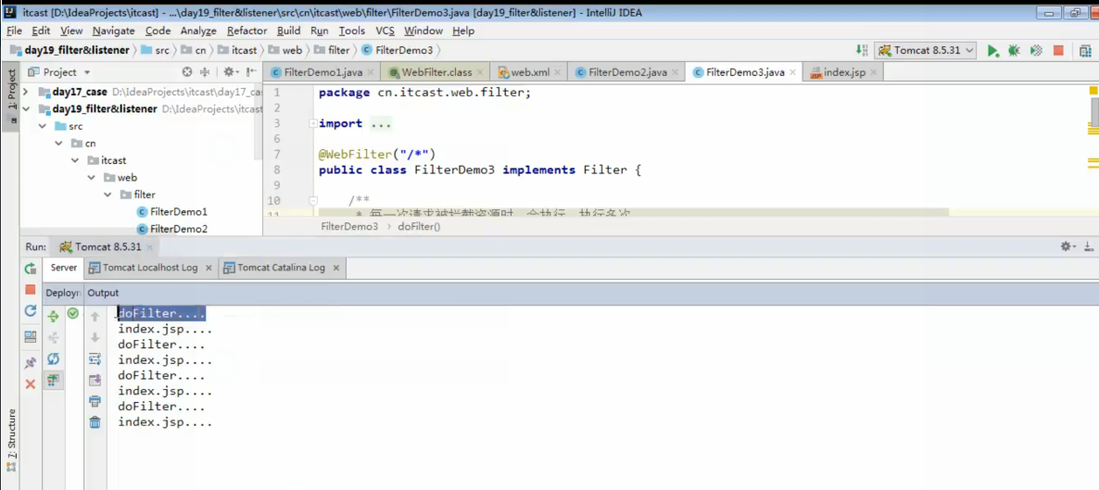Close the WebFilter.class tab
1099x490 pixels.
(x=480, y=72)
